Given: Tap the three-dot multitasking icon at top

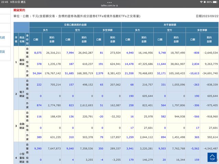Looking at the screenshot, I should coord(109,2).
